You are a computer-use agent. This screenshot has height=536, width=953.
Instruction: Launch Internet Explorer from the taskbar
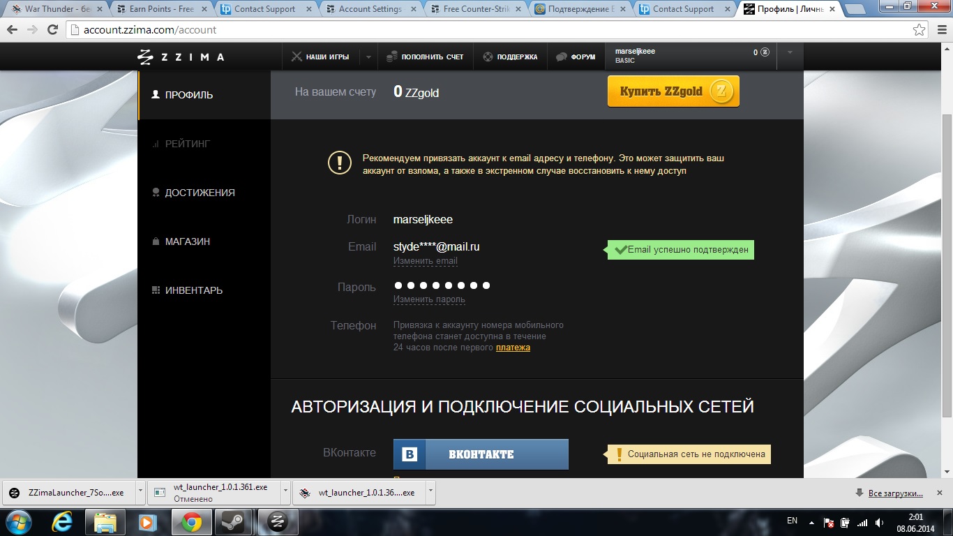[62, 521]
